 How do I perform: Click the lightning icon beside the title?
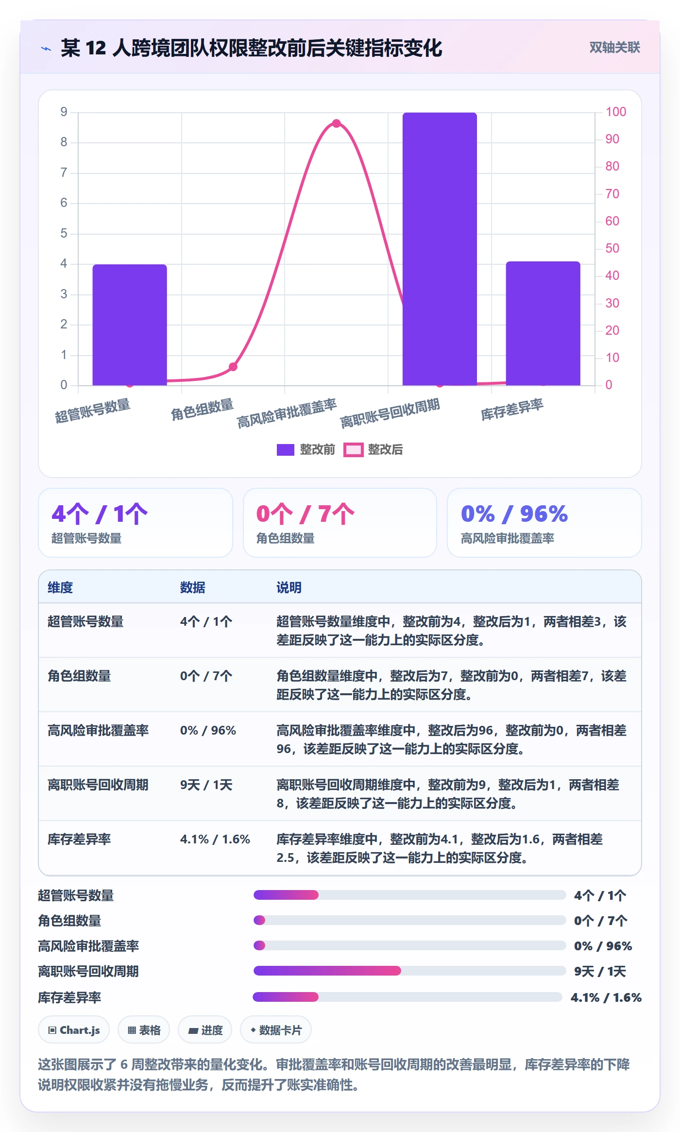pyautogui.click(x=46, y=49)
